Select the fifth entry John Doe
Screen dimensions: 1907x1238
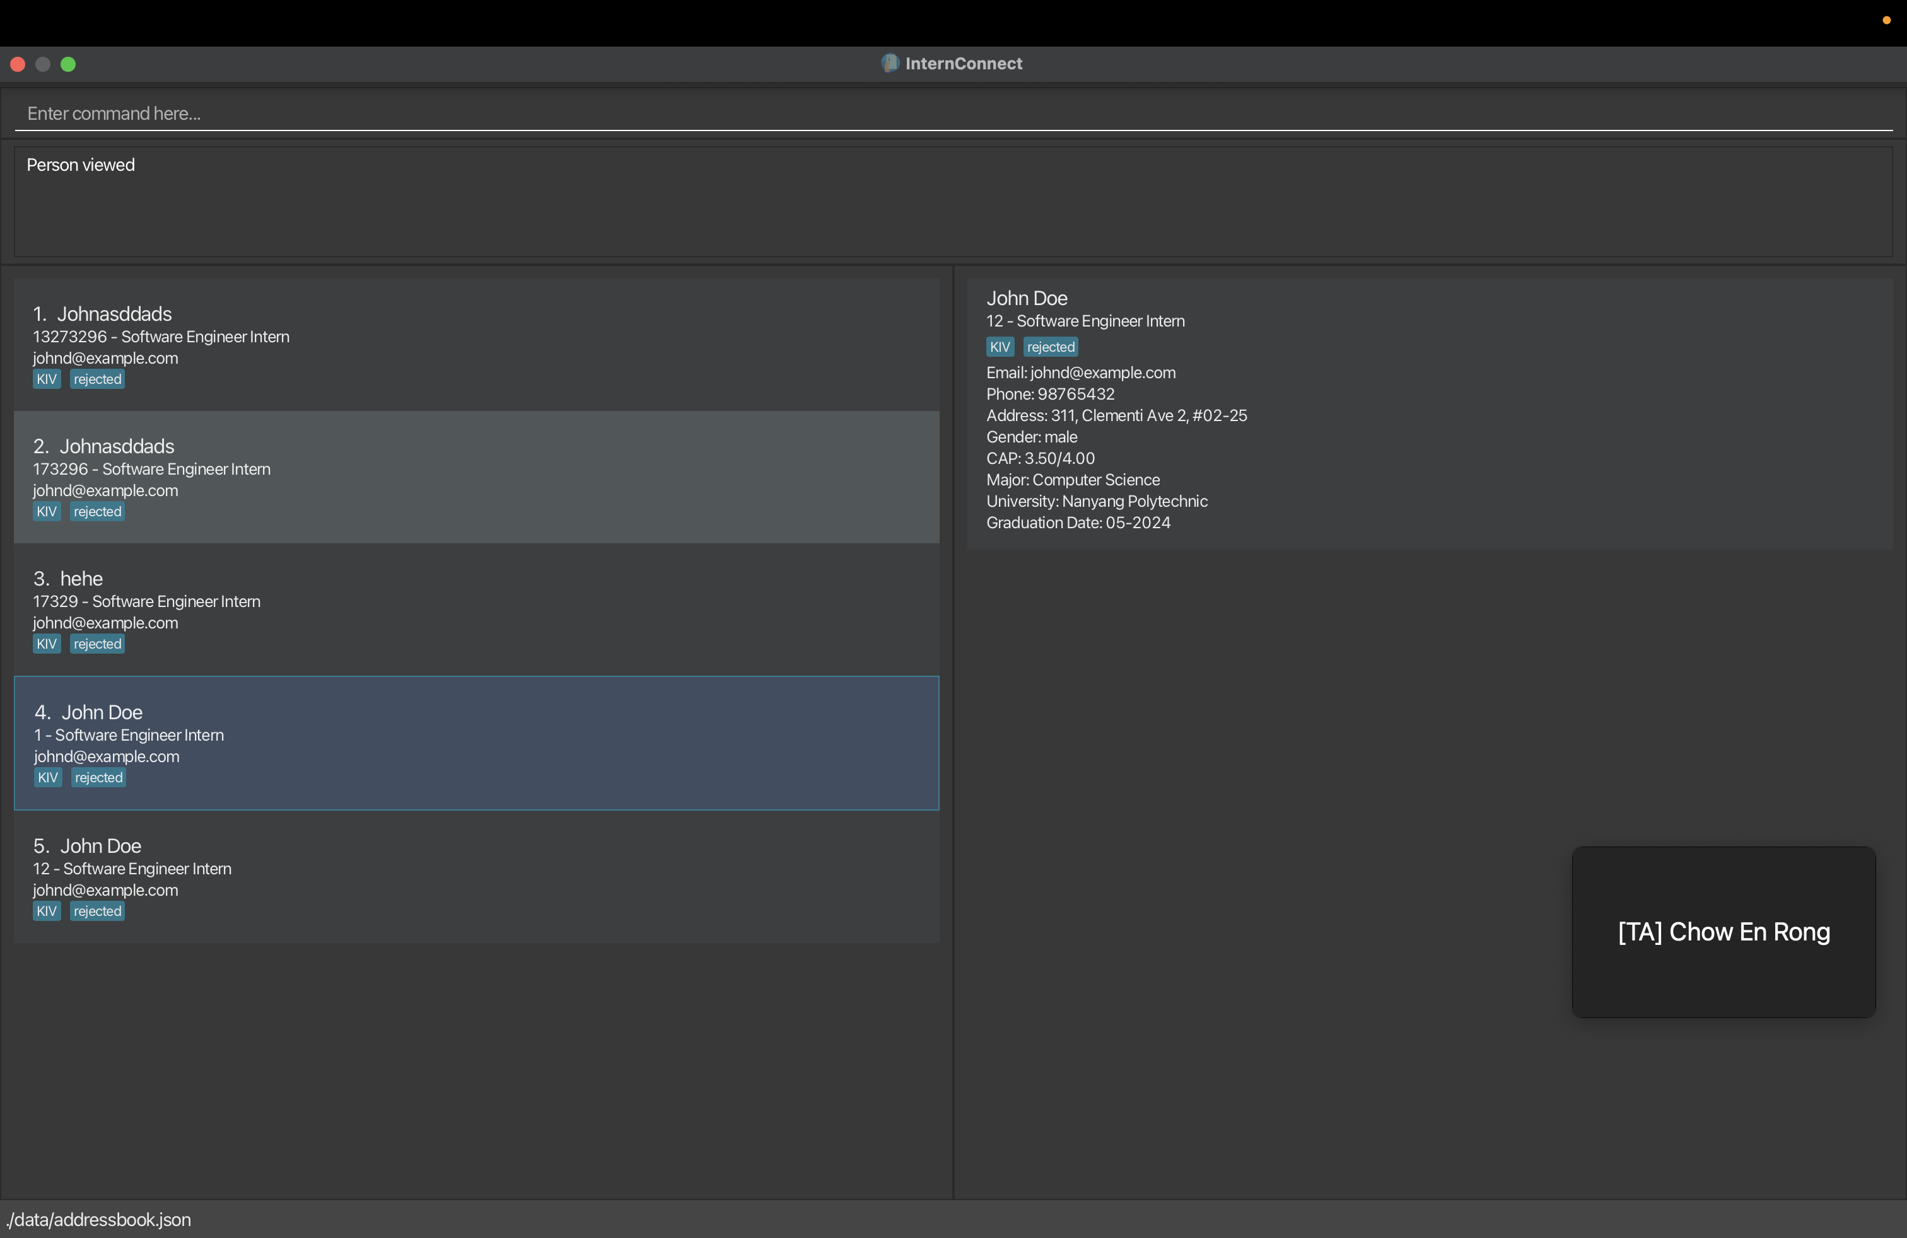[x=476, y=877]
